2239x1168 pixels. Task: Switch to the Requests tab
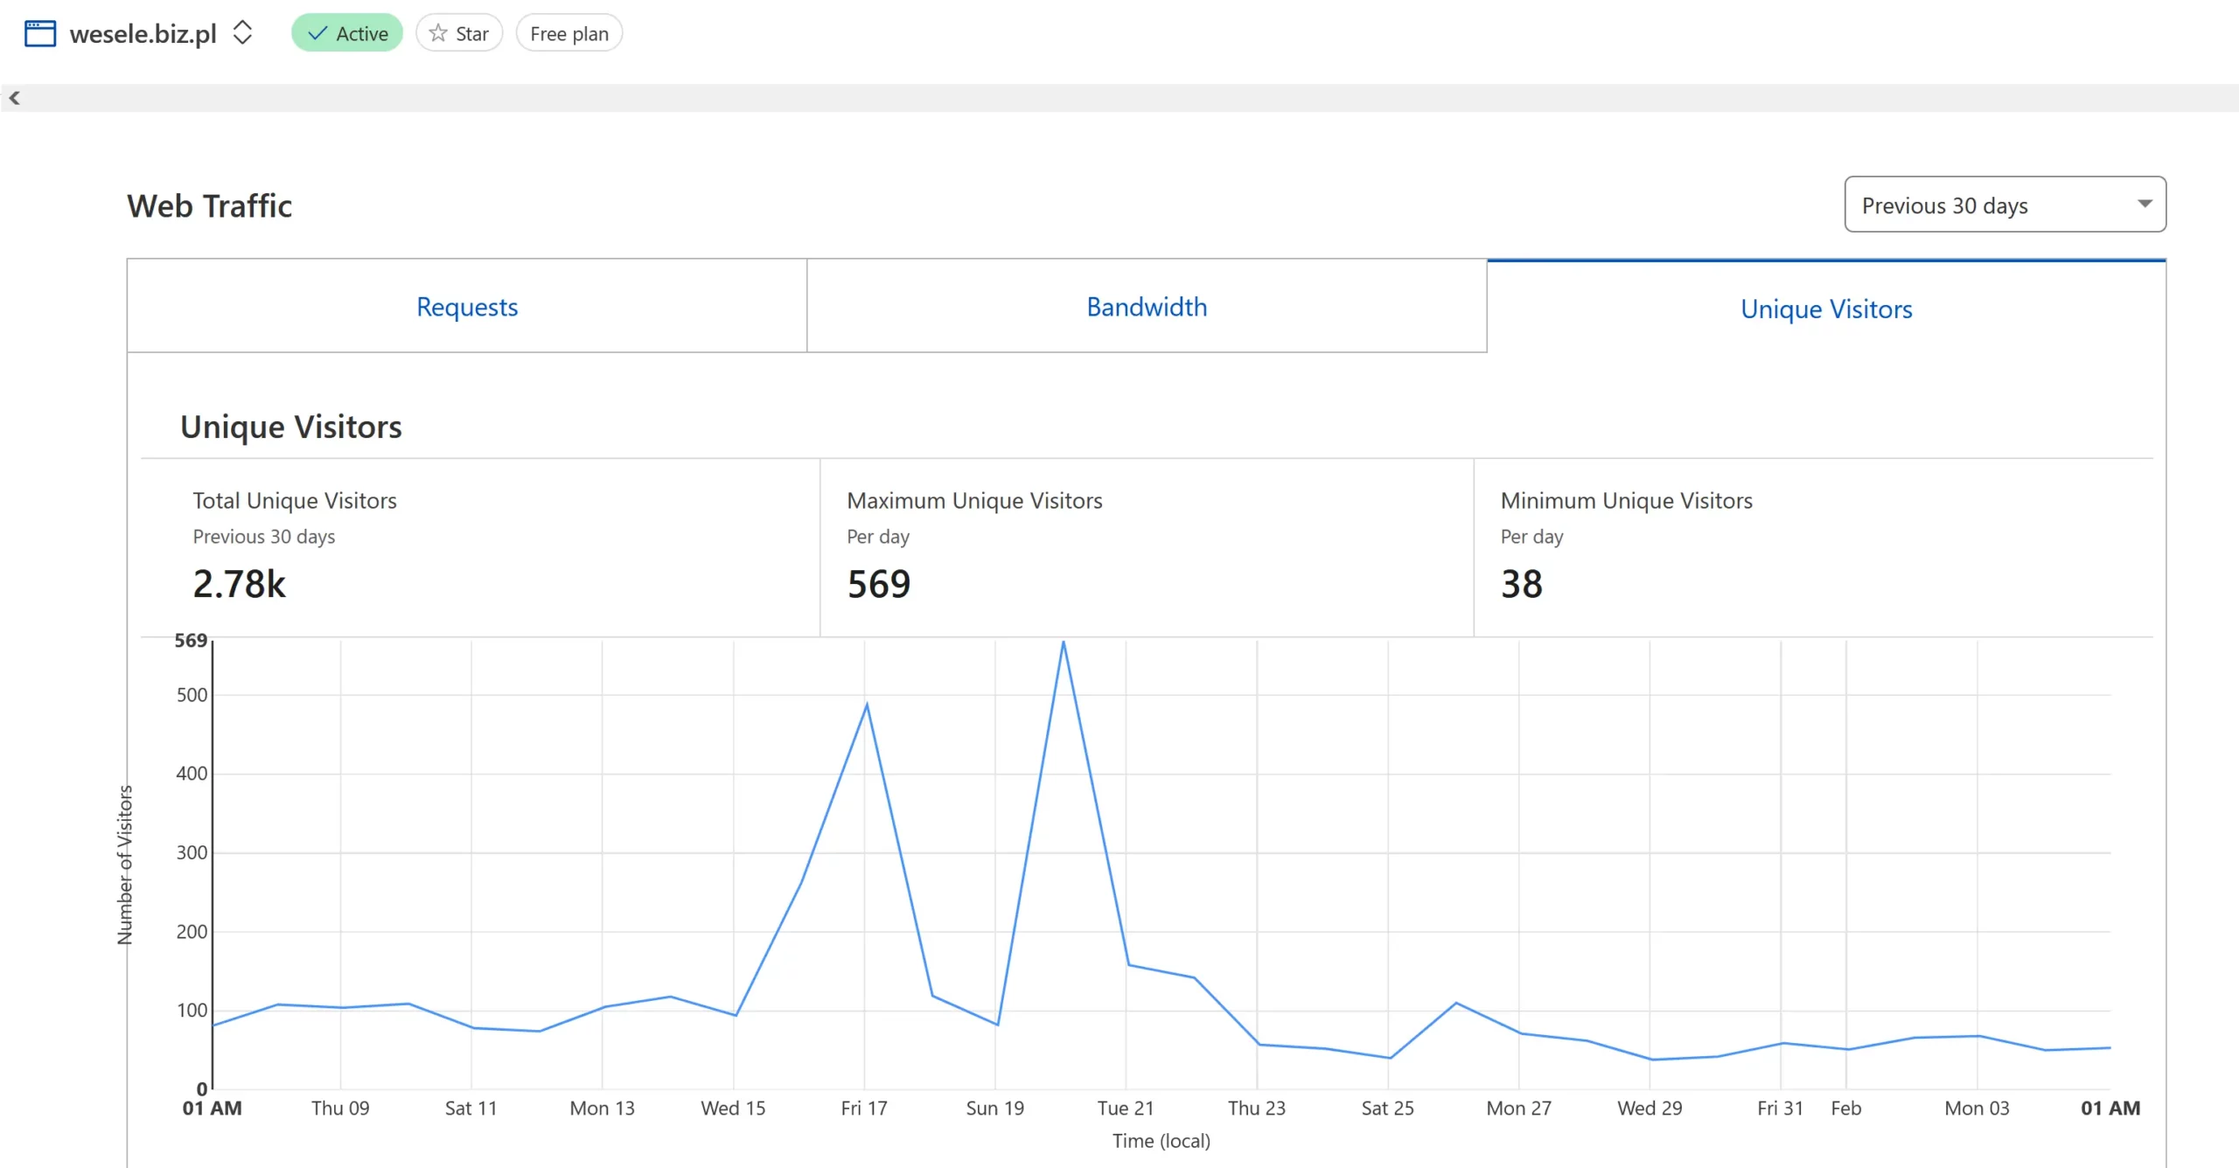tap(467, 307)
